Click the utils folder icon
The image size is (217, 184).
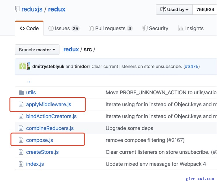click(x=21, y=92)
